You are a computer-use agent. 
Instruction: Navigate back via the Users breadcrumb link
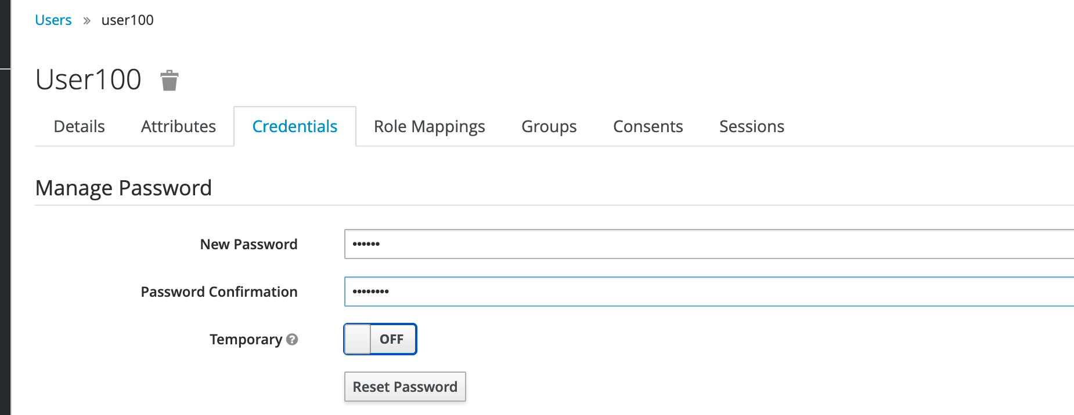[53, 20]
